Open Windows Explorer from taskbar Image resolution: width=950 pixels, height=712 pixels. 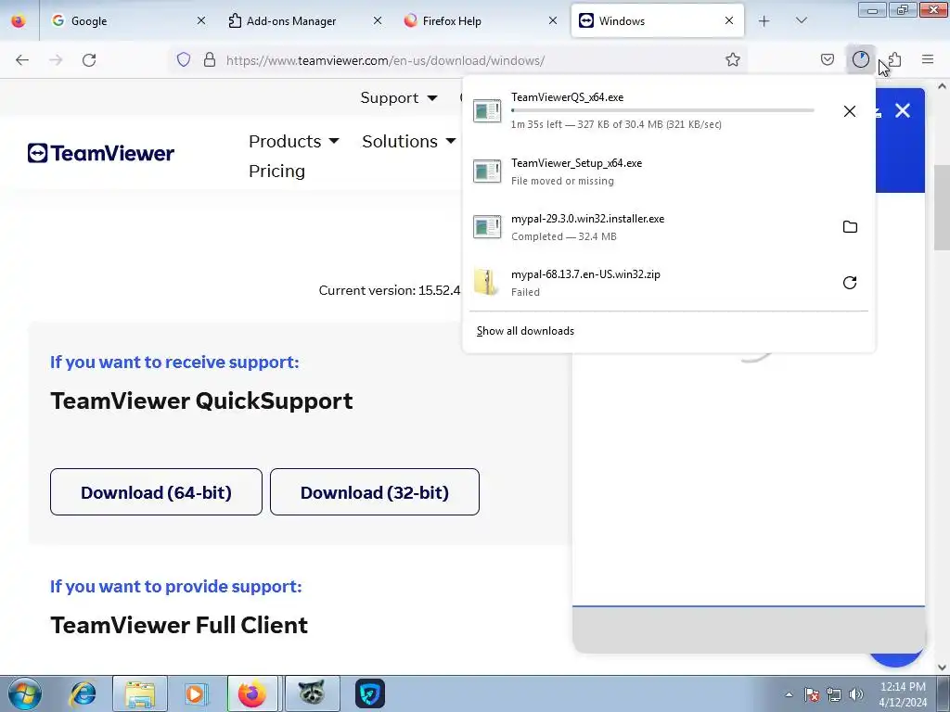(139, 693)
